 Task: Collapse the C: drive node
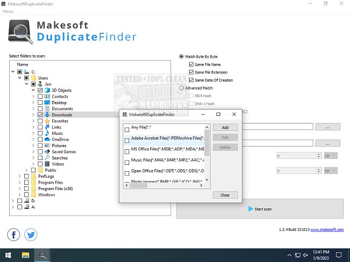pyautogui.click(x=13, y=72)
